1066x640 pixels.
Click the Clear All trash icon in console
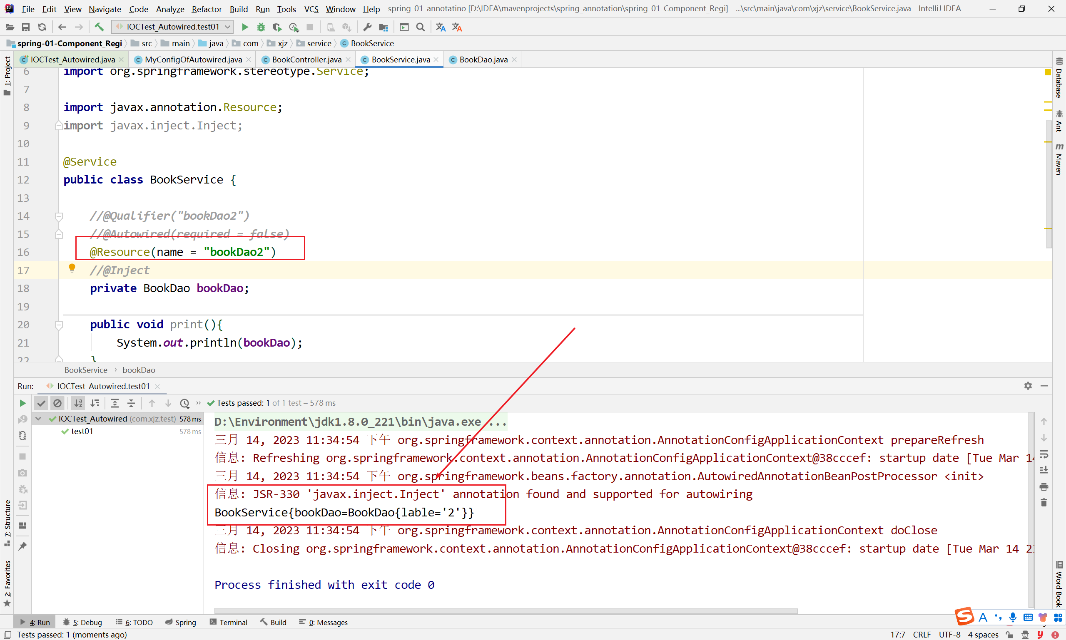pos(1044,502)
